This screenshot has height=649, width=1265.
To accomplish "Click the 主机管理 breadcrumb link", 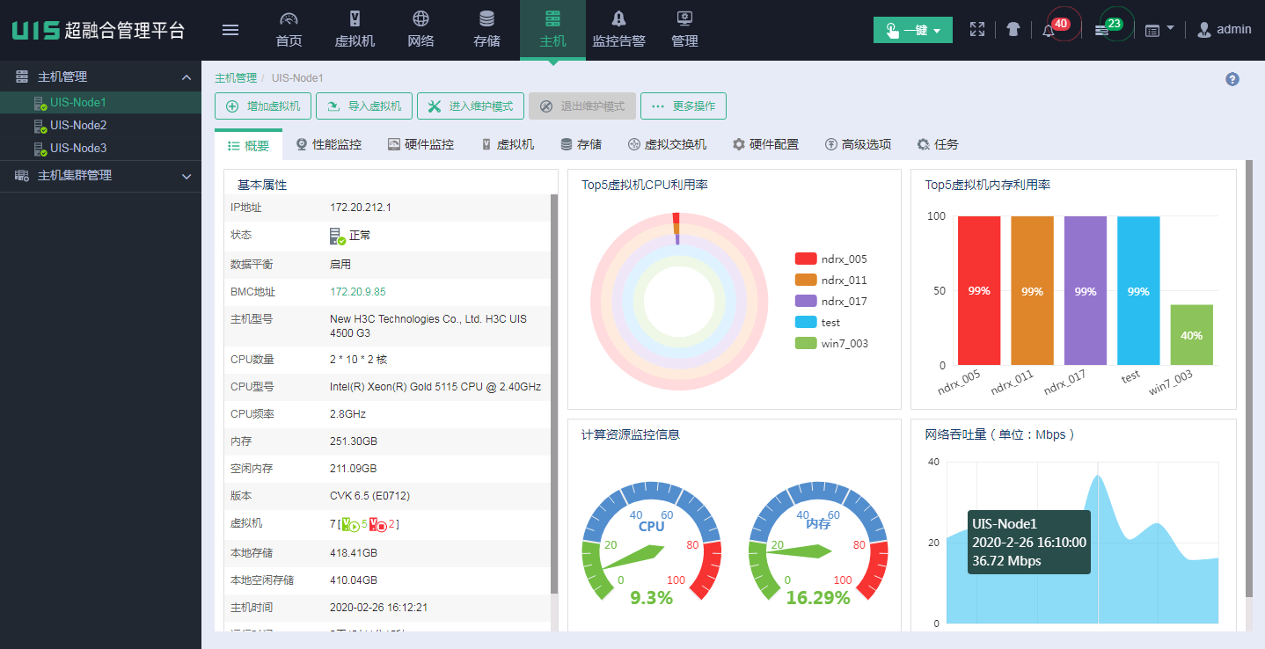I will click(x=236, y=78).
